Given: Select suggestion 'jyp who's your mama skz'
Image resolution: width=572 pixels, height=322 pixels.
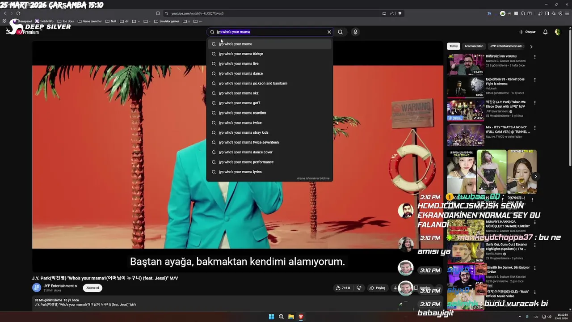Looking at the screenshot, I should click(269, 93).
